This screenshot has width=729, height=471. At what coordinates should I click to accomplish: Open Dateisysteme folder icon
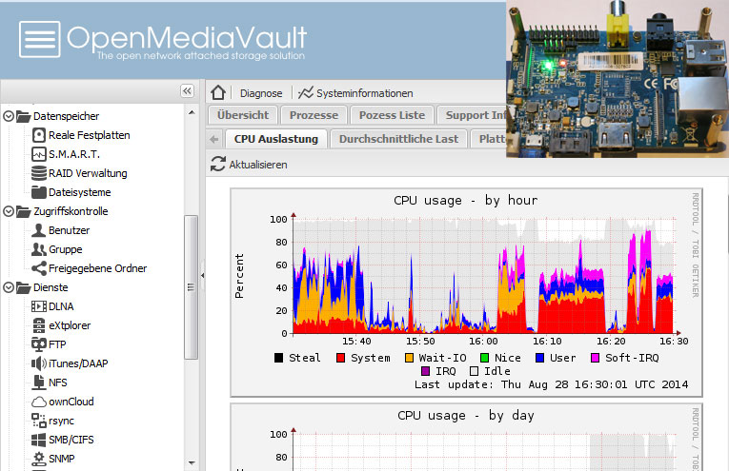pyautogui.click(x=38, y=192)
